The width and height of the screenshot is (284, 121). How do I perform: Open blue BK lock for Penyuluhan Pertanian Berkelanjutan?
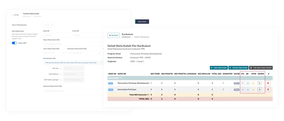tap(248, 83)
